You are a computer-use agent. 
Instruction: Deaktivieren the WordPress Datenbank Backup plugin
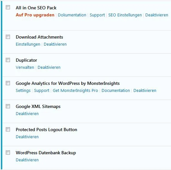[x=27, y=160]
